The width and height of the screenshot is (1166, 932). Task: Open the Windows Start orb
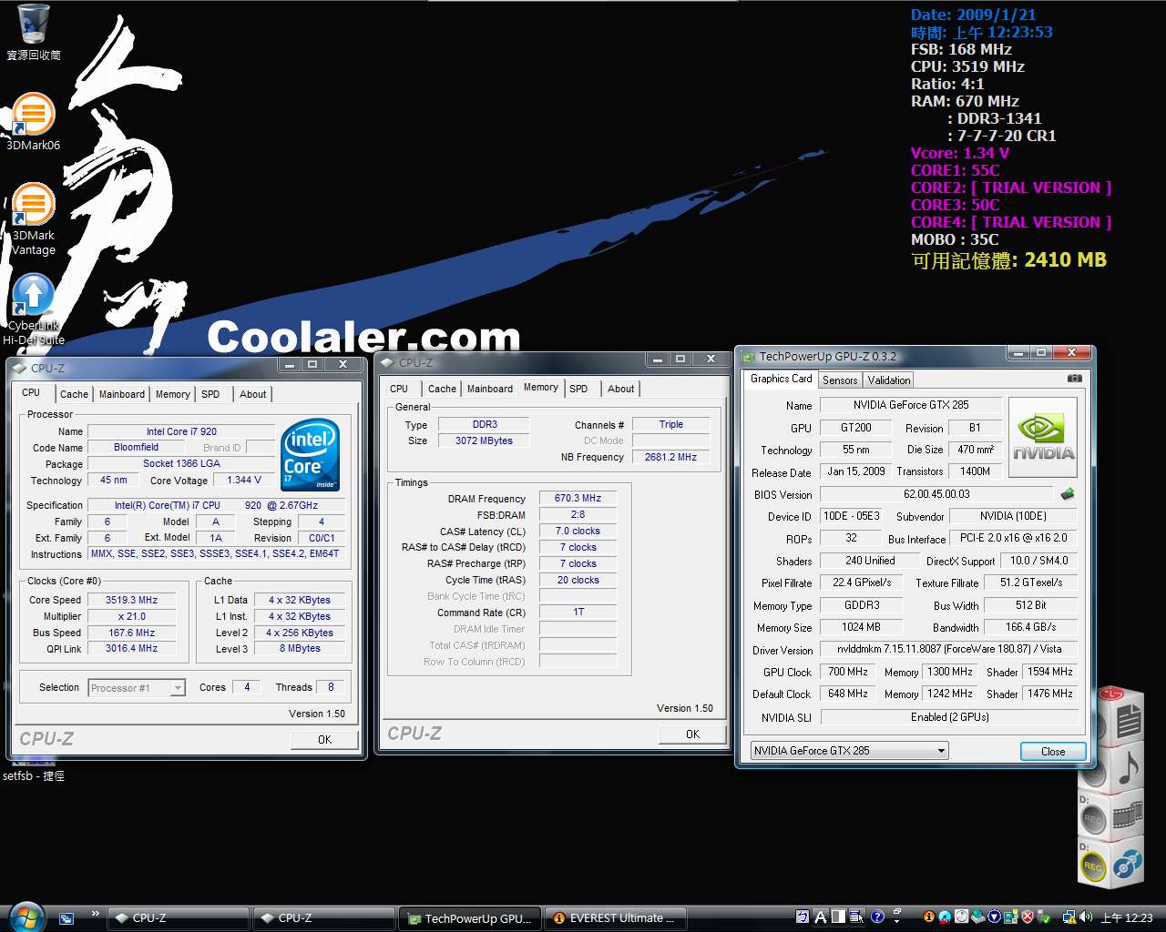click(26, 917)
